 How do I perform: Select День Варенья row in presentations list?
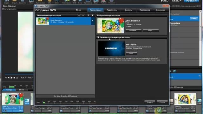click(65, 21)
